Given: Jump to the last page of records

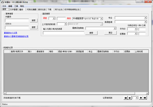Looking at the screenshot, I should tap(145, 98).
